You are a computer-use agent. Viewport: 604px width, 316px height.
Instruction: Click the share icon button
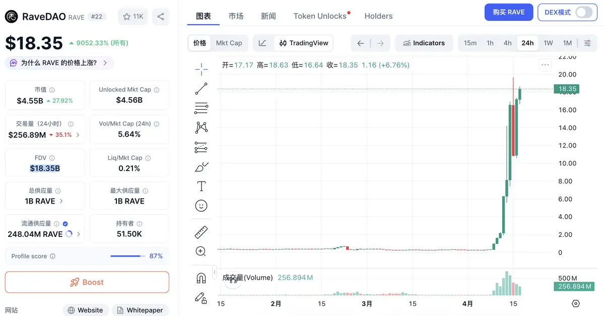161,17
